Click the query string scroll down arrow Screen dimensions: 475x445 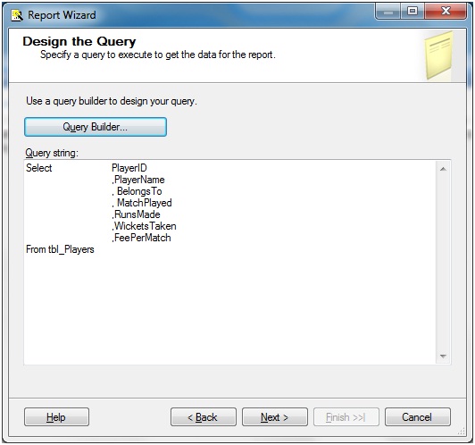coord(443,356)
